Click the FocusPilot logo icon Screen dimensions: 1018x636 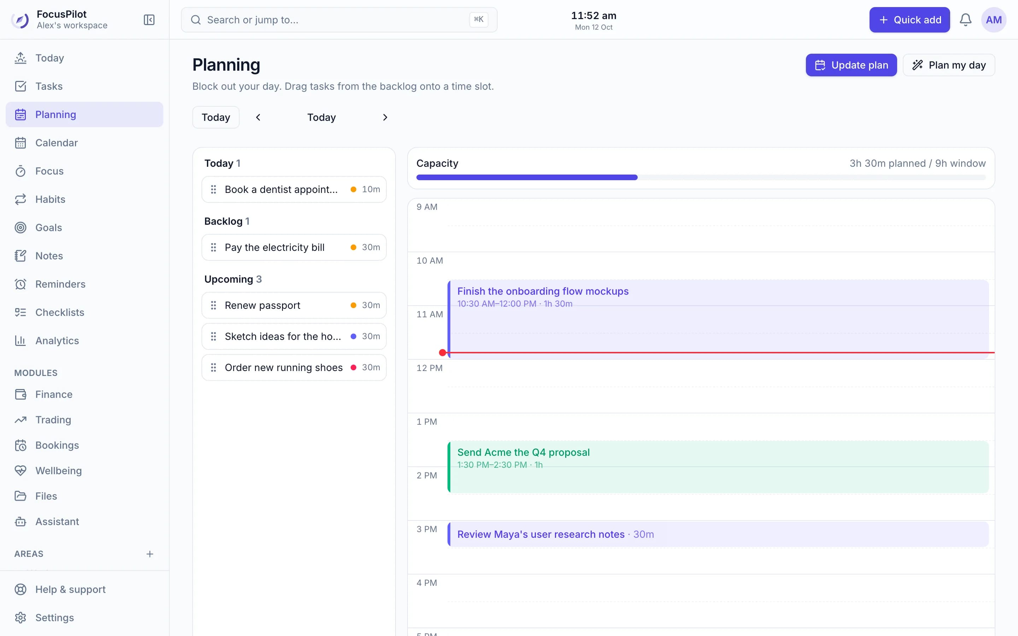coord(20,20)
